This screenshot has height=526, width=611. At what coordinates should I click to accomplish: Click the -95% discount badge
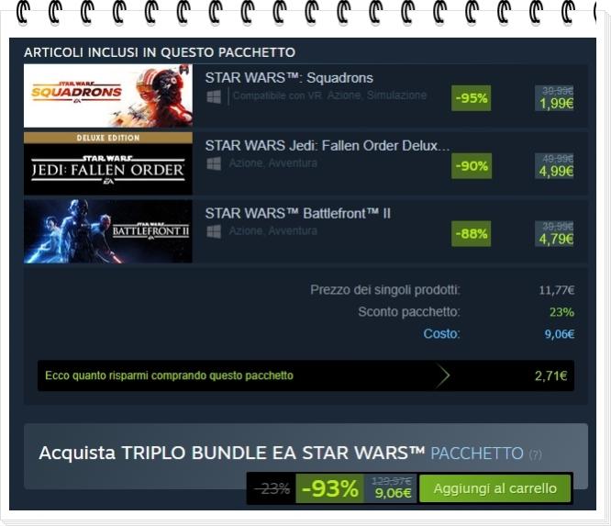pos(472,98)
